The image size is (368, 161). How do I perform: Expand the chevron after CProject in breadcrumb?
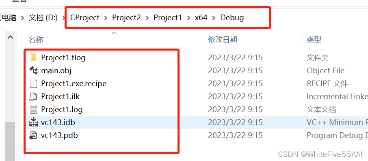[x=106, y=18]
